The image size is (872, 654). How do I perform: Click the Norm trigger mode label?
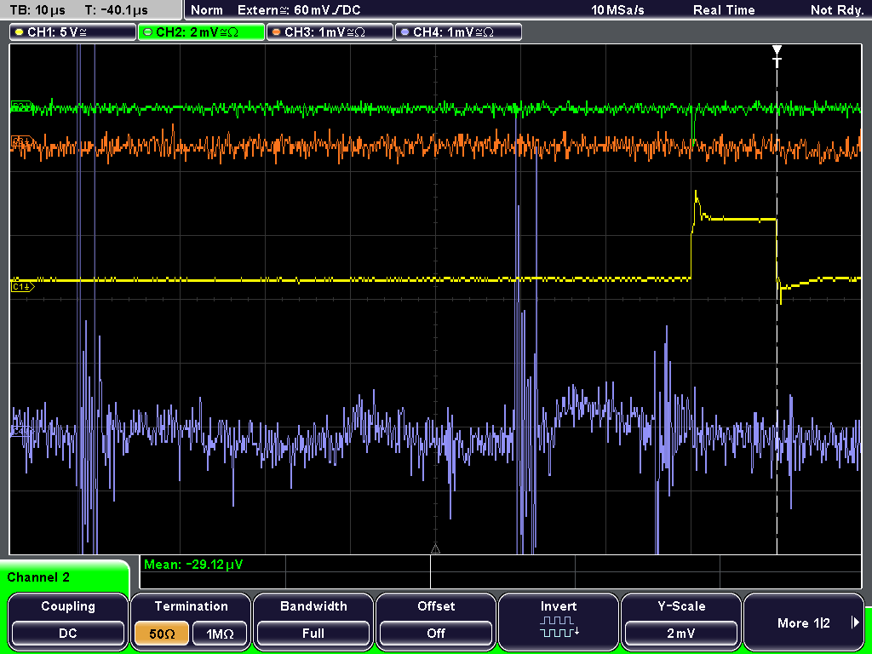pos(207,10)
